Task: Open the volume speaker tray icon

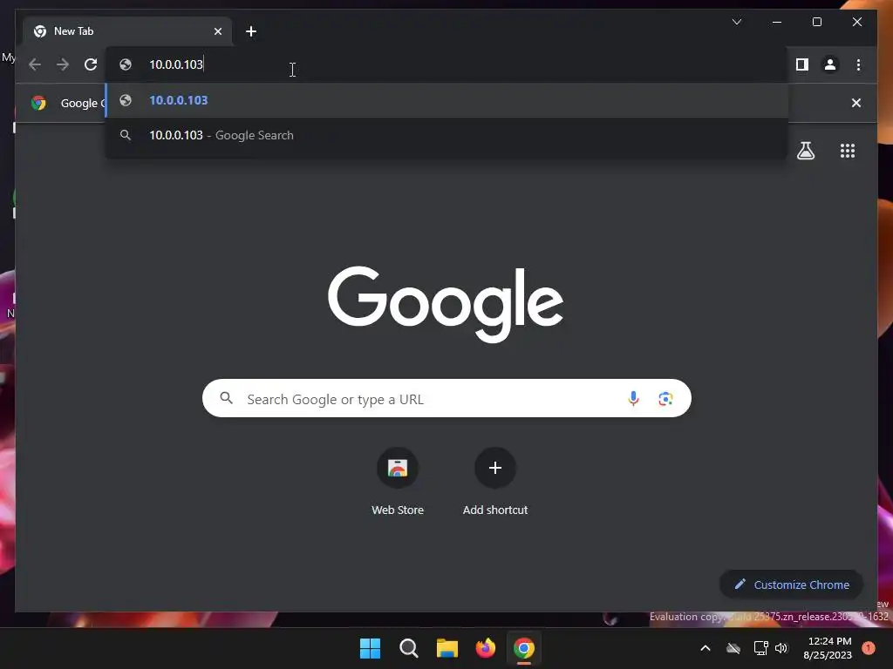Action: [x=781, y=648]
